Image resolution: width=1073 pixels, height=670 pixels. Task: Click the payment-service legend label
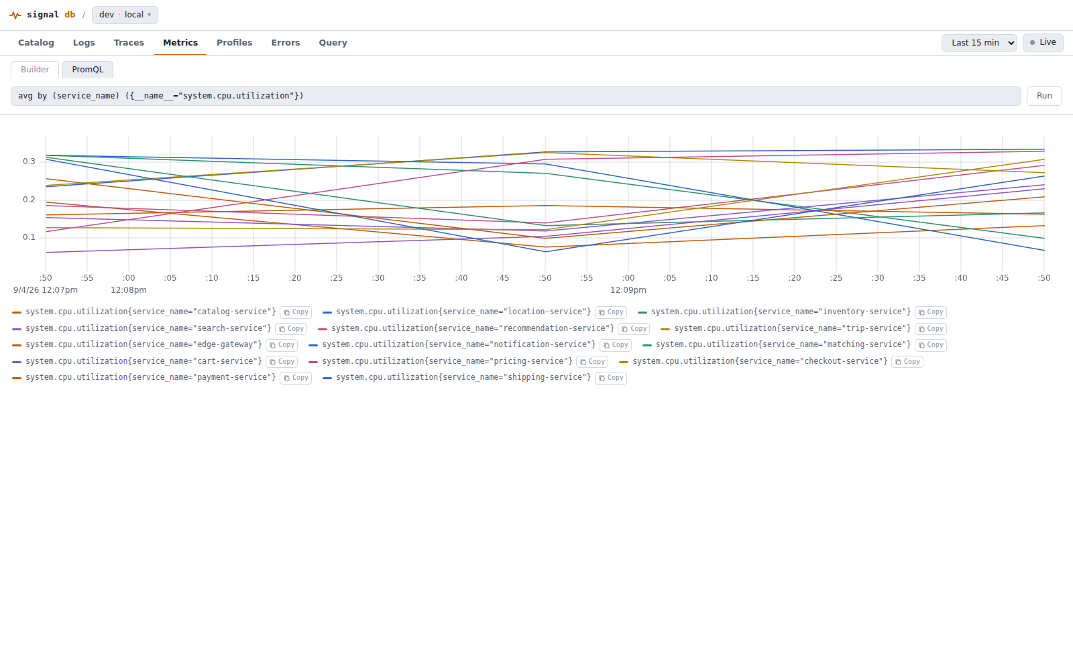[x=151, y=377]
